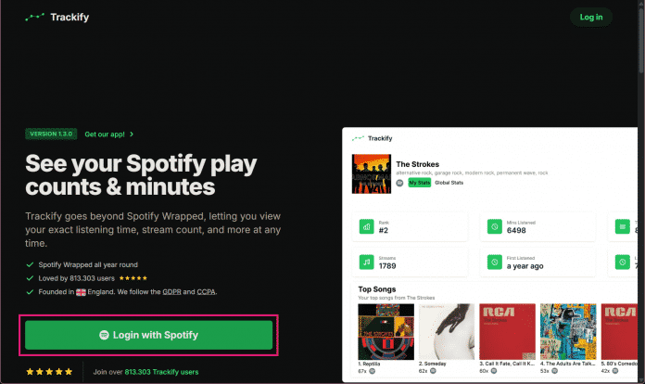Click The Strokes artist image
The image size is (645, 384).
(372, 173)
